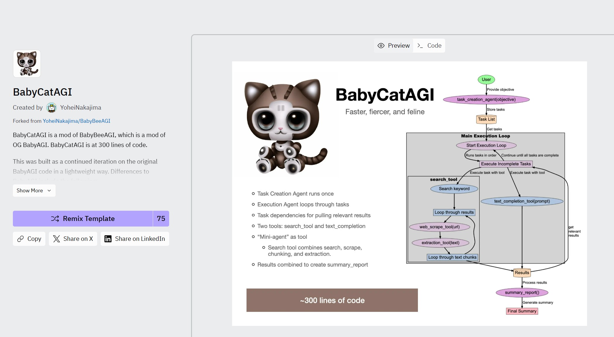Image resolution: width=614 pixels, height=337 pixels.
Task: Click the Final Summary node
Action: point(522,311)
